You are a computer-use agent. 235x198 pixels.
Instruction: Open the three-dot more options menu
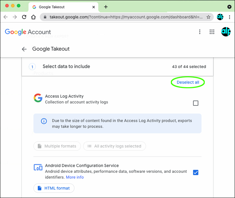click(200, 32)
